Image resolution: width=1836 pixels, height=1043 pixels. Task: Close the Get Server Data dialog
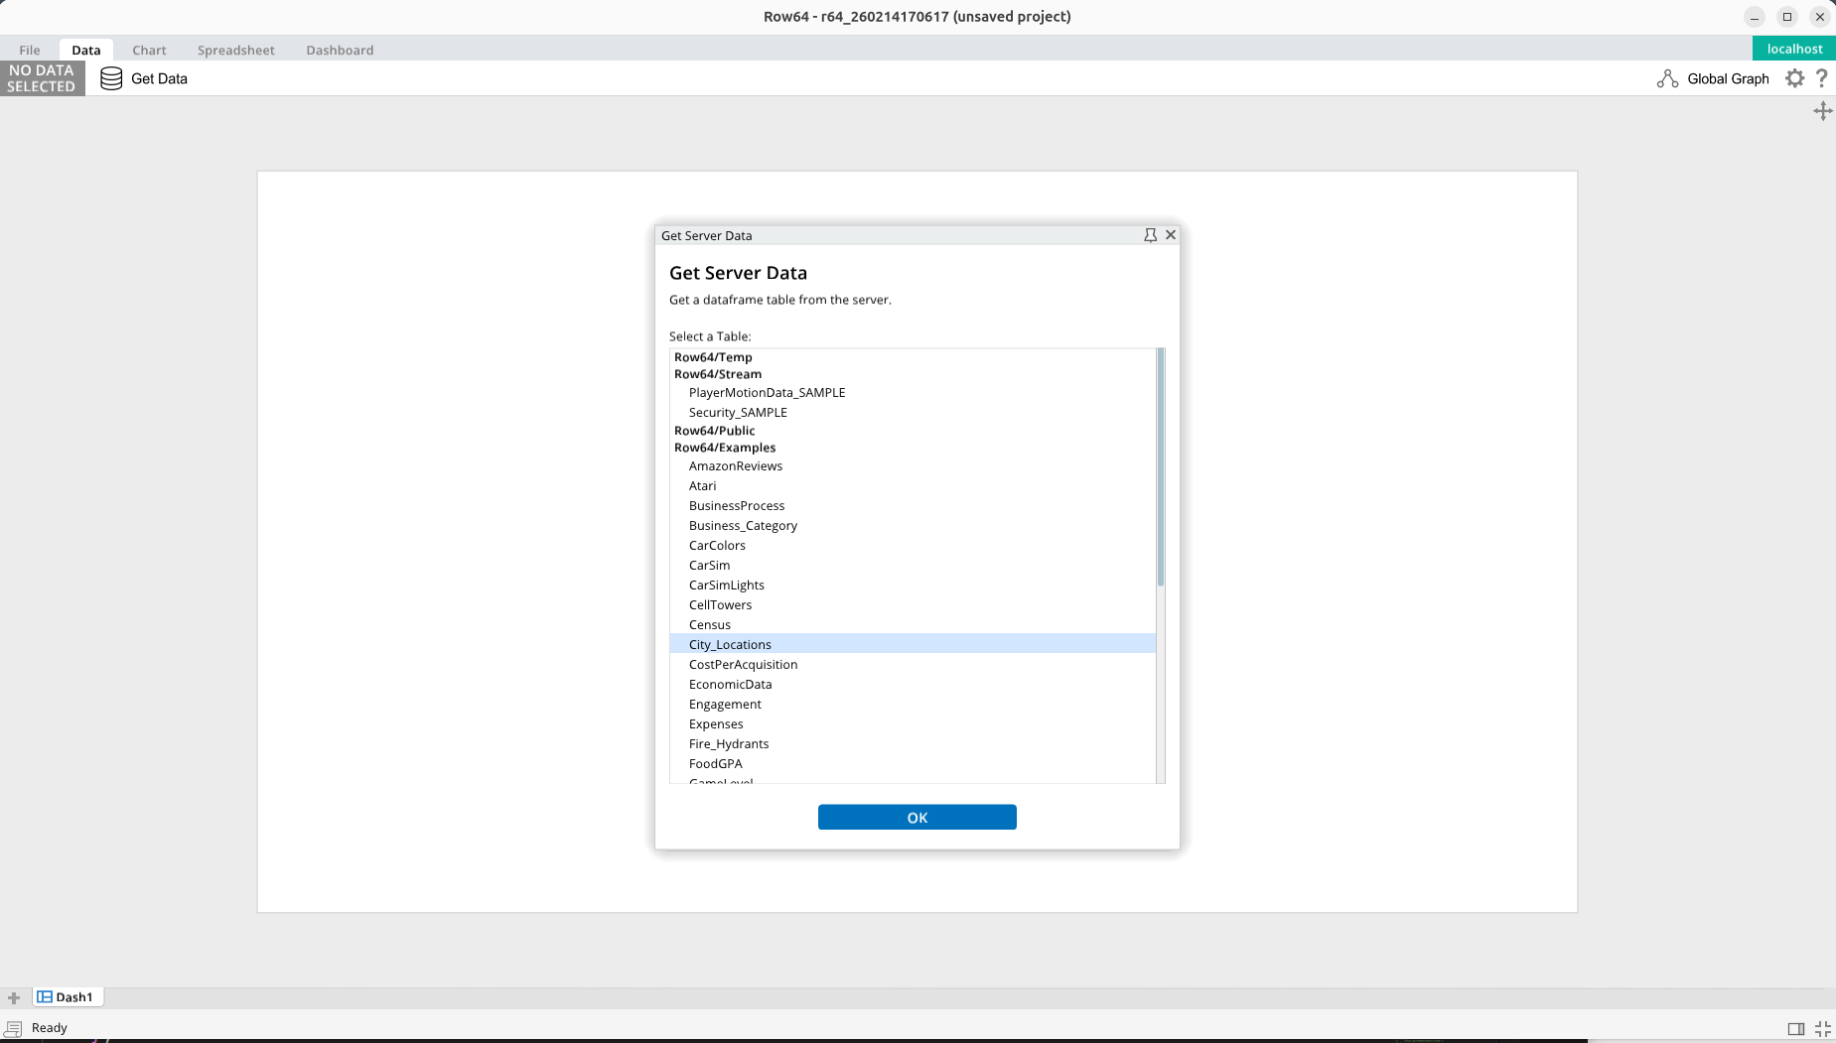[1171, 235]
